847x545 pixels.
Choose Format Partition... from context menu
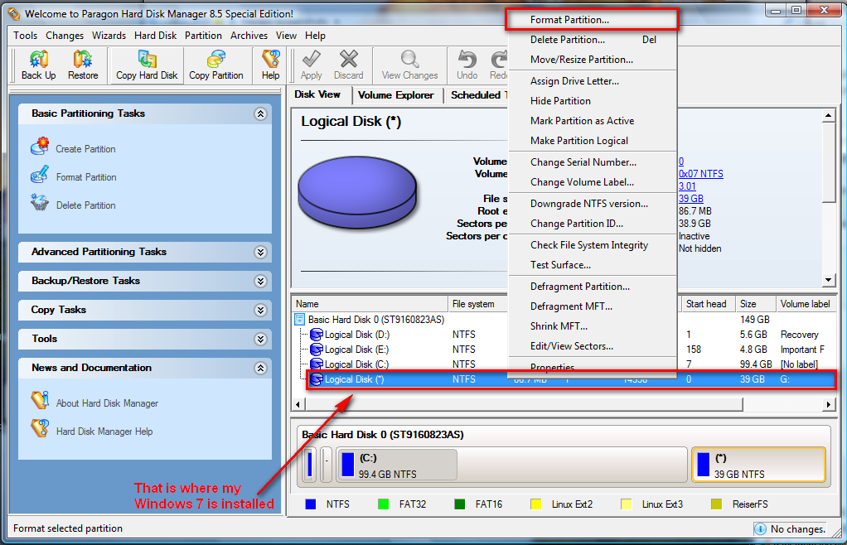[569, 19]
